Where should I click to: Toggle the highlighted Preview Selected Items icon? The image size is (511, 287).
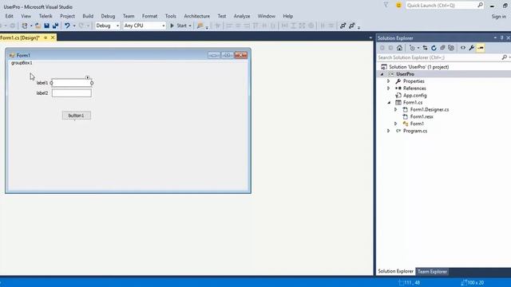481,48
